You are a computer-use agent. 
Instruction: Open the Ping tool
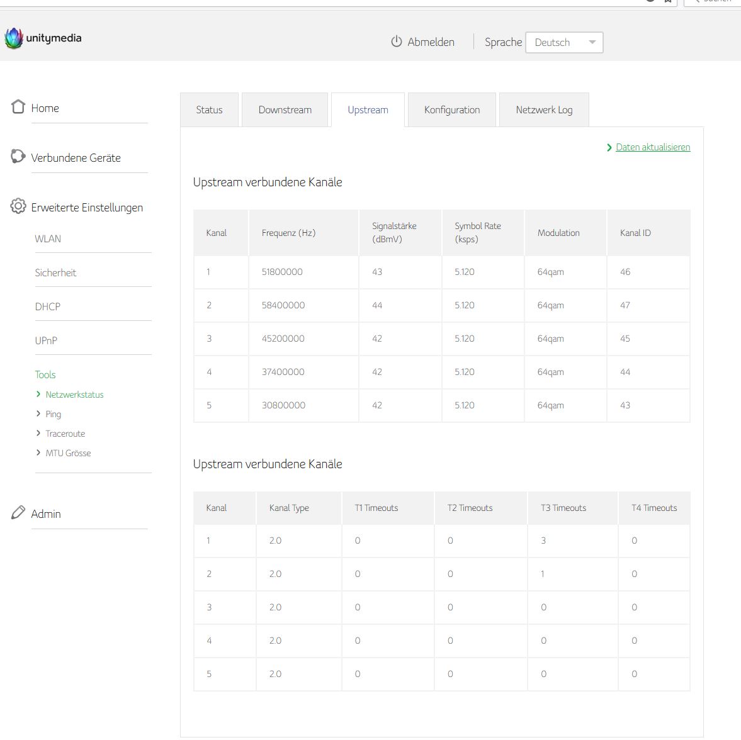(53, 414)
